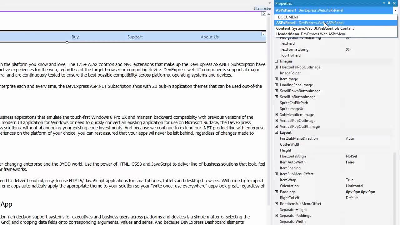Open the ASPxPanel1 smart tag arrow at top
This screenshot has width=400, height=225.
264,14
